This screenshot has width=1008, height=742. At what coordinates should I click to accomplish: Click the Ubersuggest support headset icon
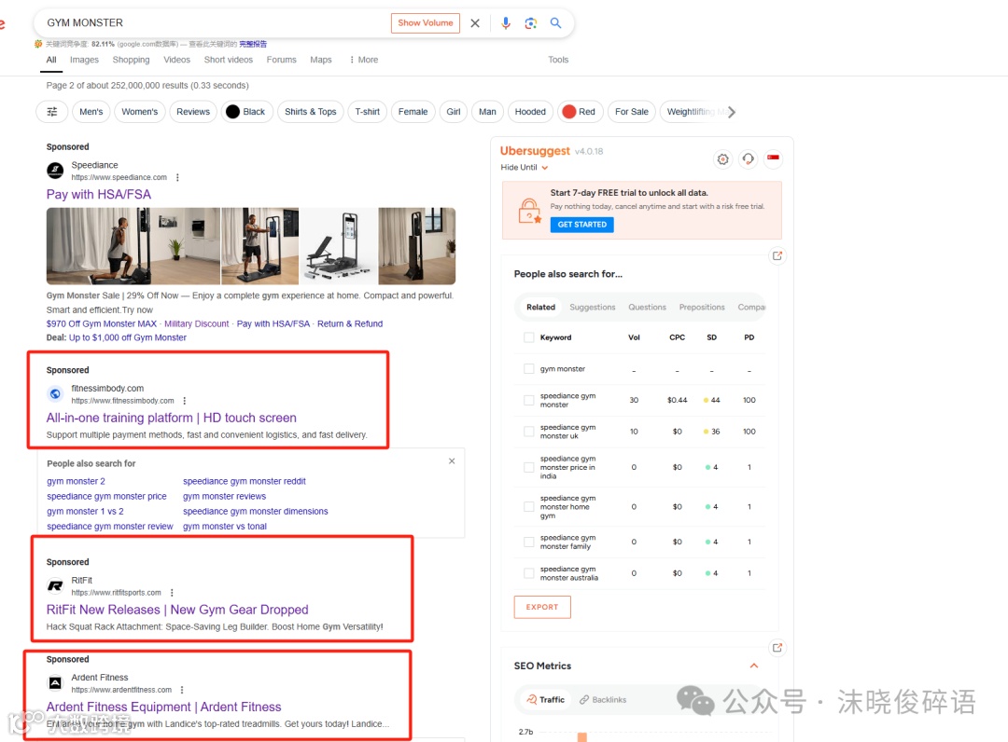[748, 159]
